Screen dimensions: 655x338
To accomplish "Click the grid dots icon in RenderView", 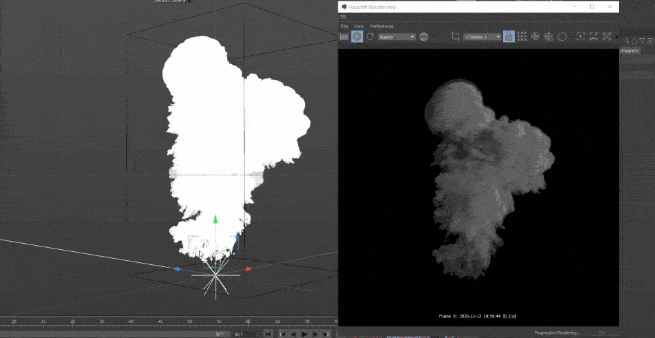I will point(521,36).
